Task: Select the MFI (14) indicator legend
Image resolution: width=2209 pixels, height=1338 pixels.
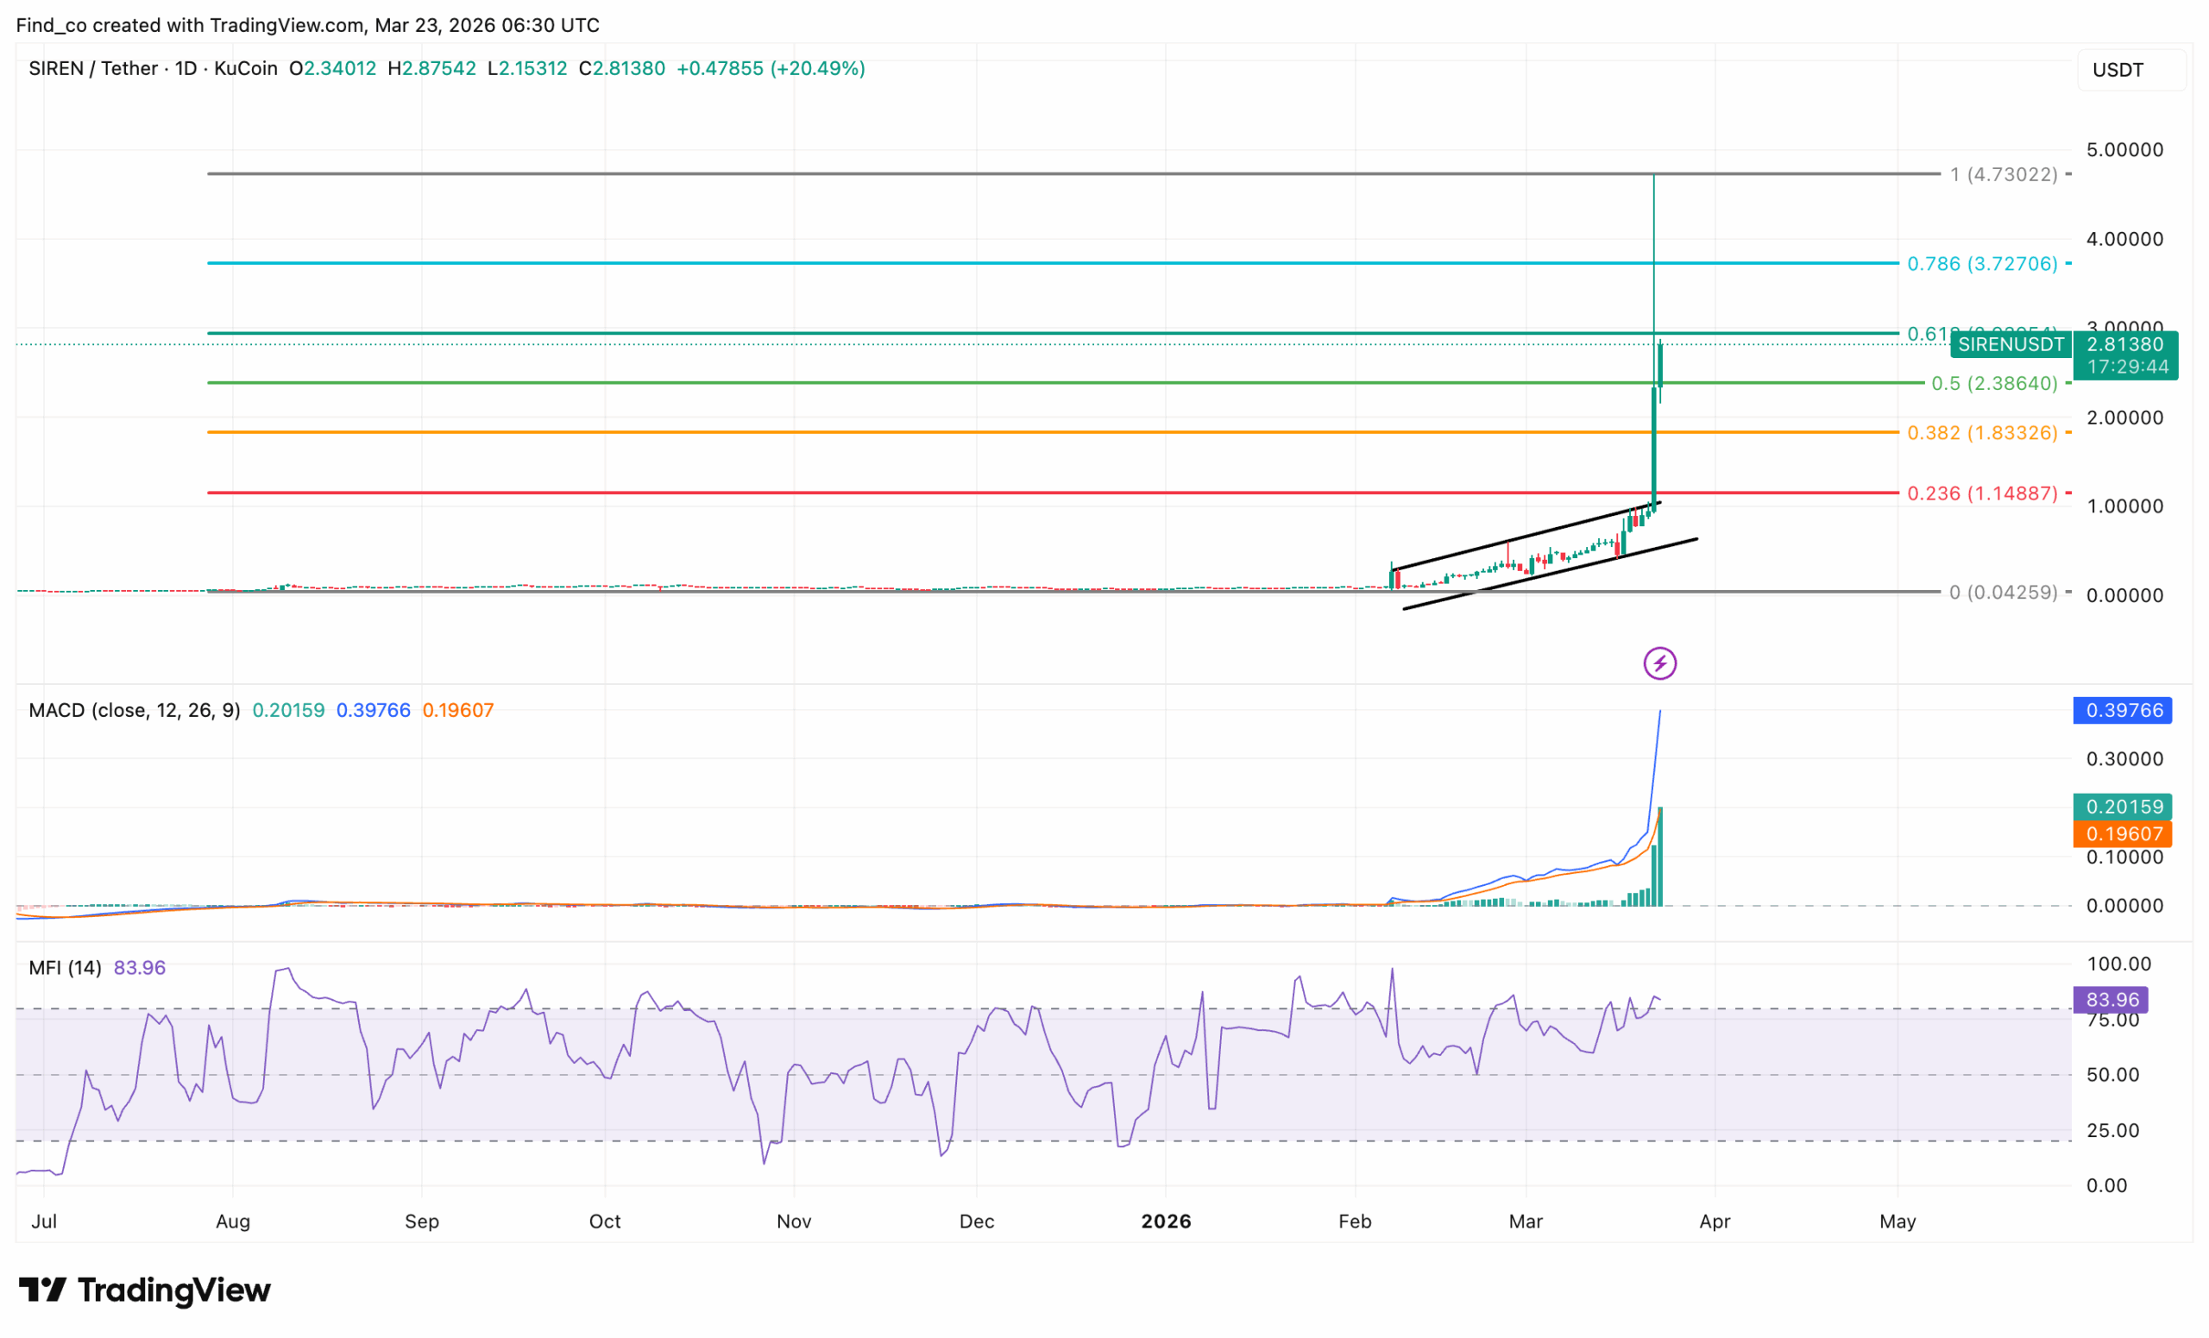Action: click(x=65, y=967)
